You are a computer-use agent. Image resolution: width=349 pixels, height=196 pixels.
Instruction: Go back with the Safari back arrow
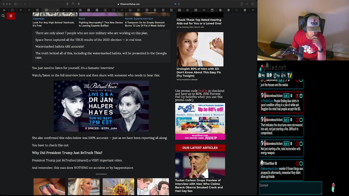pos(25,4)
